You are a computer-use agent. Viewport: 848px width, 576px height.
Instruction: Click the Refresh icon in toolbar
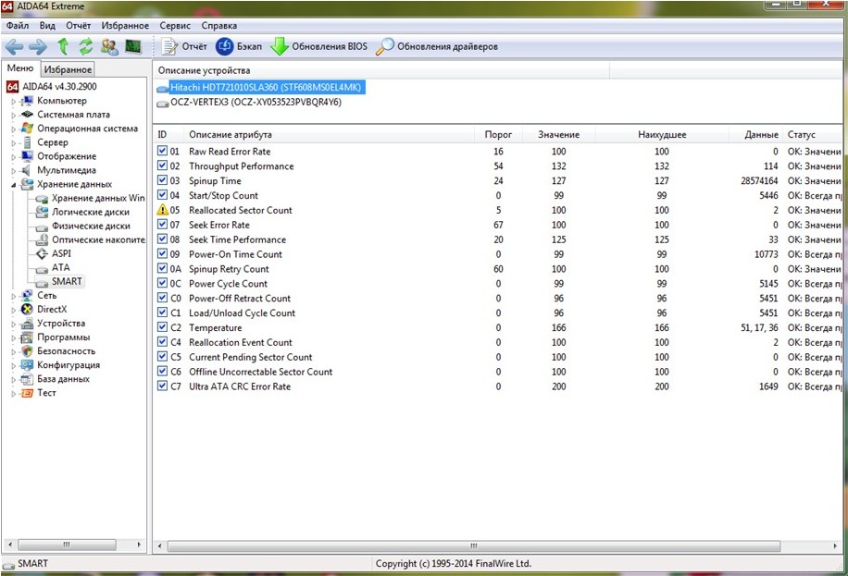coord(85,46)
